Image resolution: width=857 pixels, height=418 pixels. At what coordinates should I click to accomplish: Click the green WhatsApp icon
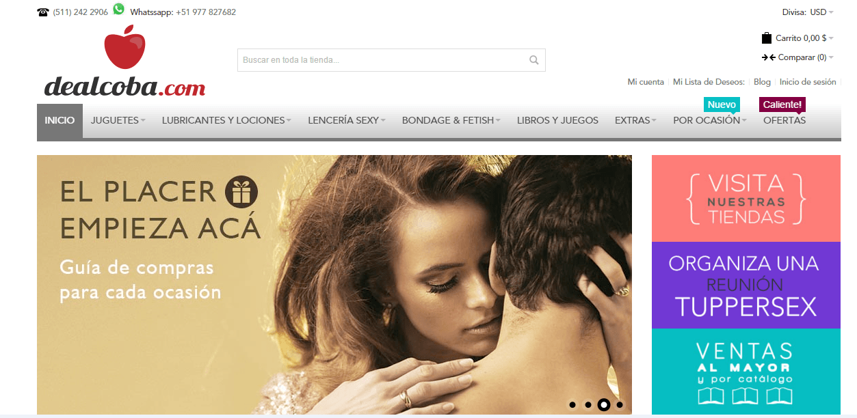click(x=119, y=9)
